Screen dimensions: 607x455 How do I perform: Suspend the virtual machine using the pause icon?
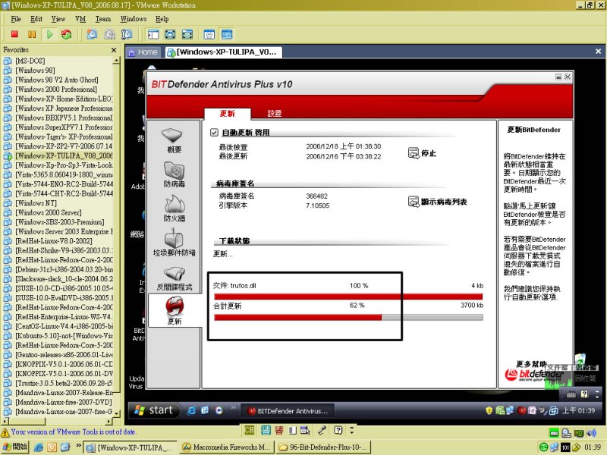32,34
